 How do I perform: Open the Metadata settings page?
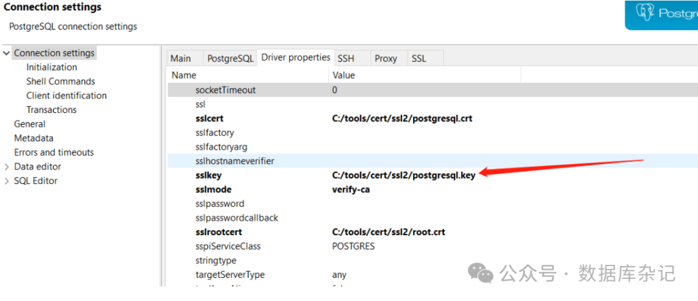coord(34,138)
